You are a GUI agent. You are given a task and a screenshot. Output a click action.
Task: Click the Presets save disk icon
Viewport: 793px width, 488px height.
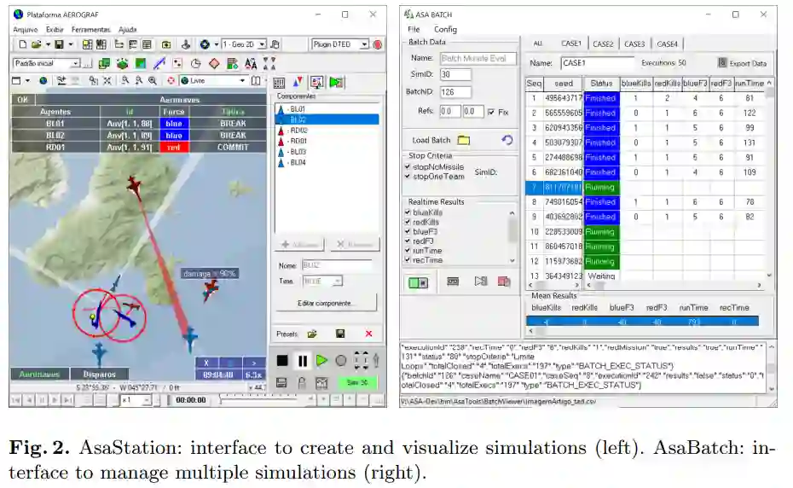tap(340, 334)
